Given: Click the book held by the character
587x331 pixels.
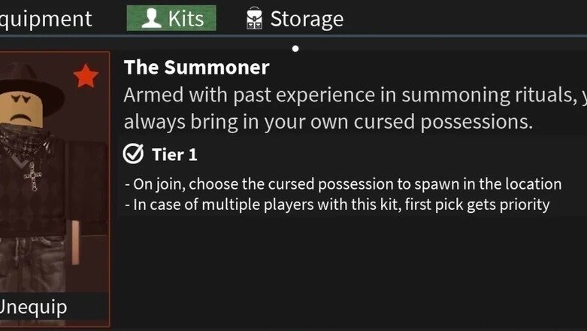Looking at the screenshot, I should click(x=73, y=241).
